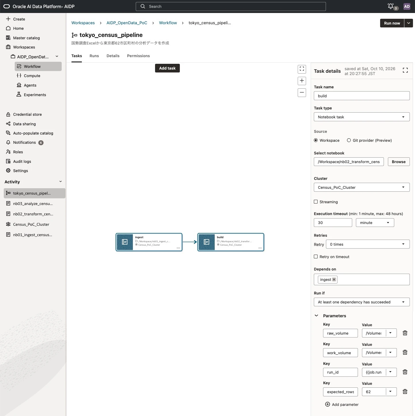Switch to the Runs tab

coord(94,56)
